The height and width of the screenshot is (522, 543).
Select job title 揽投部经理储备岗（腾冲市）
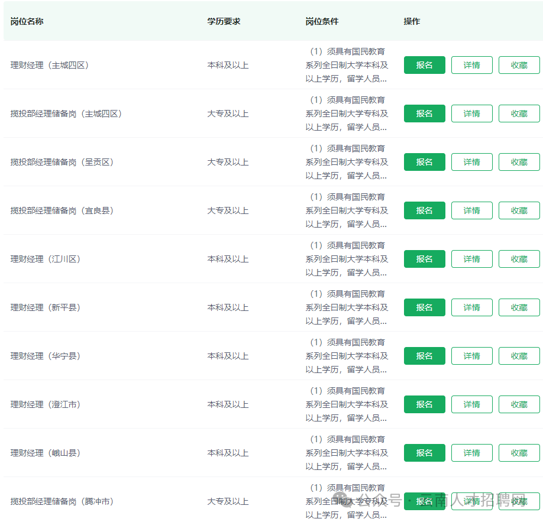[62, 501]
